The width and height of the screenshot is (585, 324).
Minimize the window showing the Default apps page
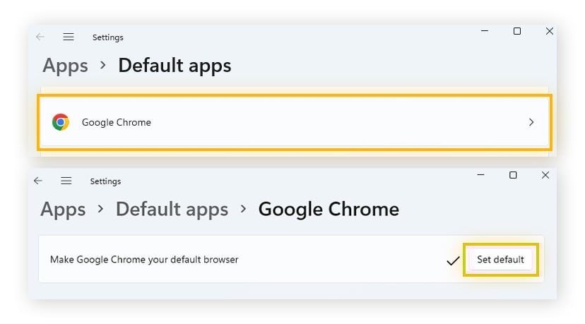(485, 31)
